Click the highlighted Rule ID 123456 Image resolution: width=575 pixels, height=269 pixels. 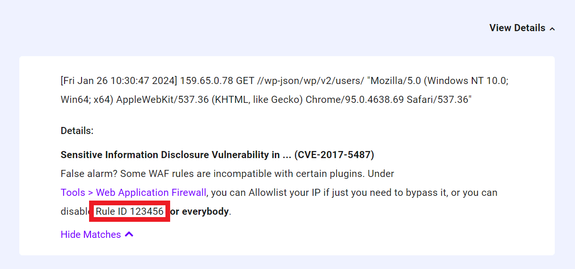click(x=130, y=211)
